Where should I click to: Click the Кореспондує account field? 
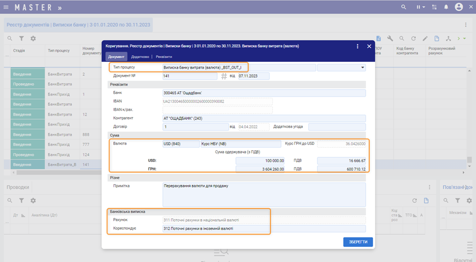pos(263,228)
